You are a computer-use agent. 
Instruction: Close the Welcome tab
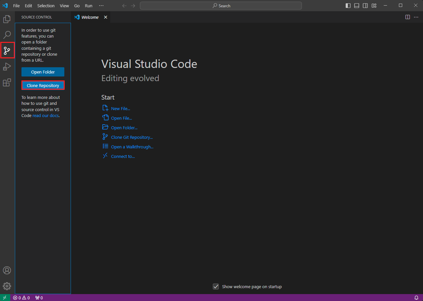point(105,17)
